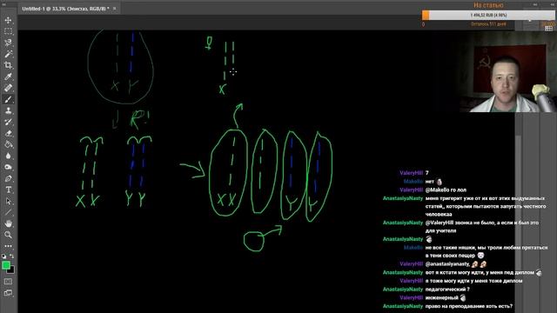Image resolution: width=557 pixels, height=313 pixels.
Task: Swap foreground and background colors
Action: tap(11, 256)
